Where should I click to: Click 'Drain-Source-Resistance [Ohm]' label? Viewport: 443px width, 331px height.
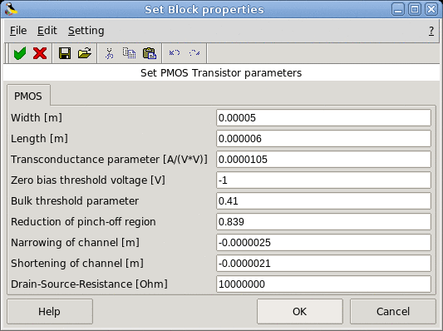[89, 284]
